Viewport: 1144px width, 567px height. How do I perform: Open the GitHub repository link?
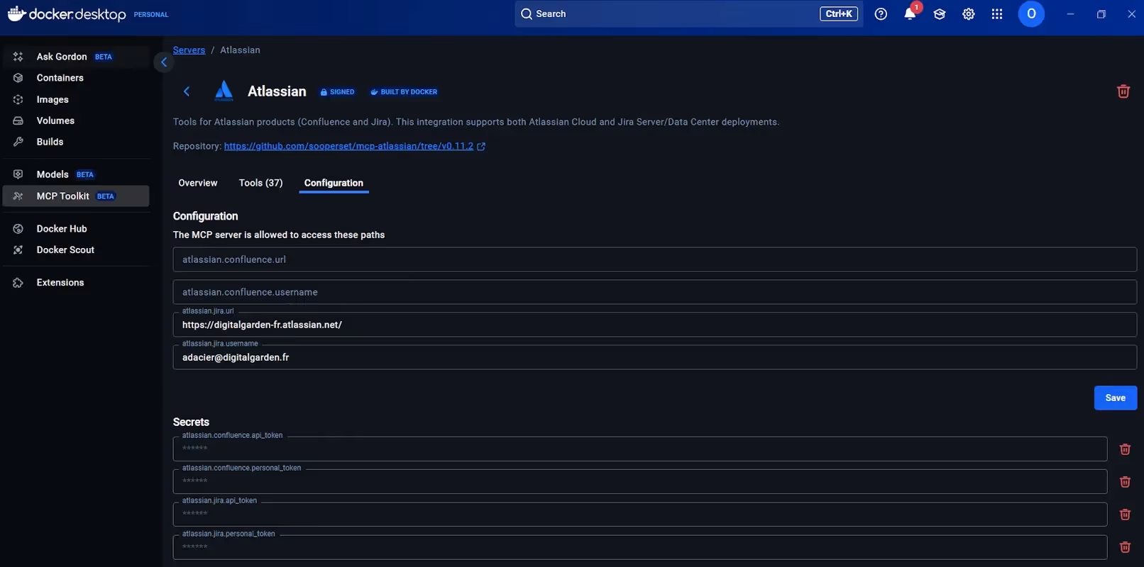(x=348, y=146)
